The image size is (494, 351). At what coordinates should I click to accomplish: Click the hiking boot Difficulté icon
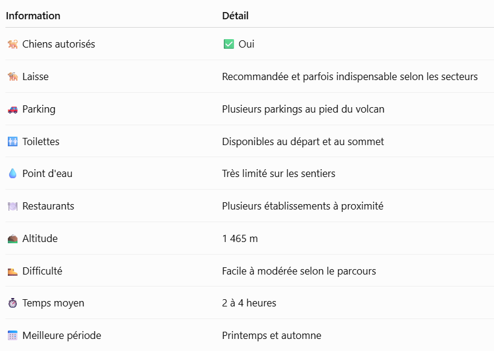click(13, 271)
